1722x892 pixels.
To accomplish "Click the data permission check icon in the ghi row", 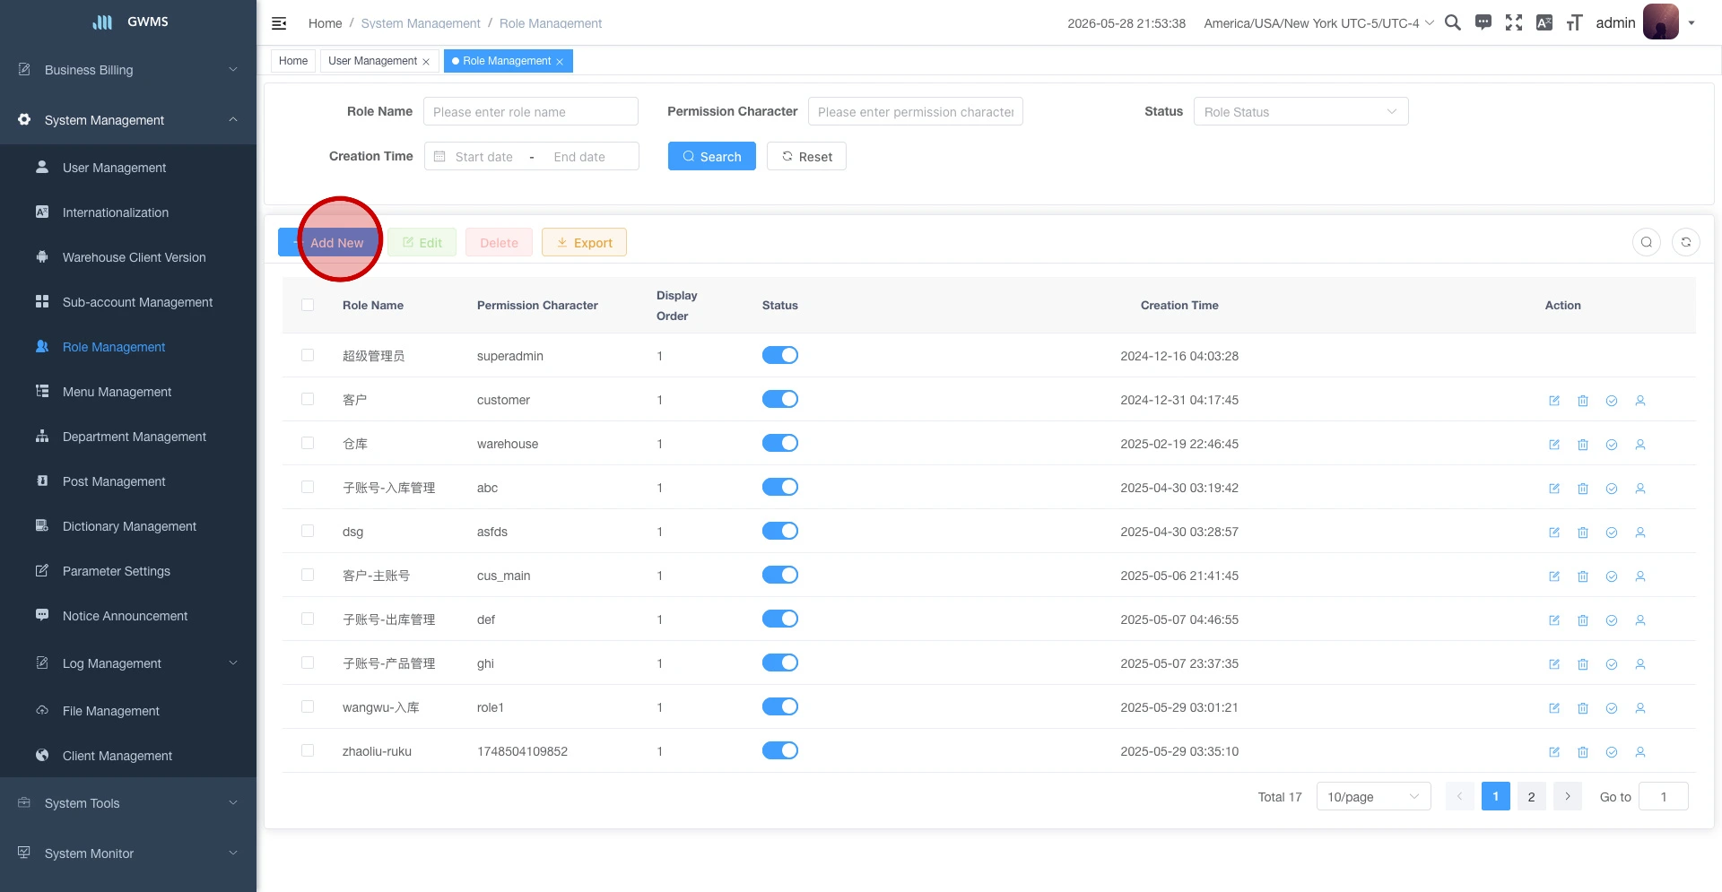I will [x=1612, y=664].
